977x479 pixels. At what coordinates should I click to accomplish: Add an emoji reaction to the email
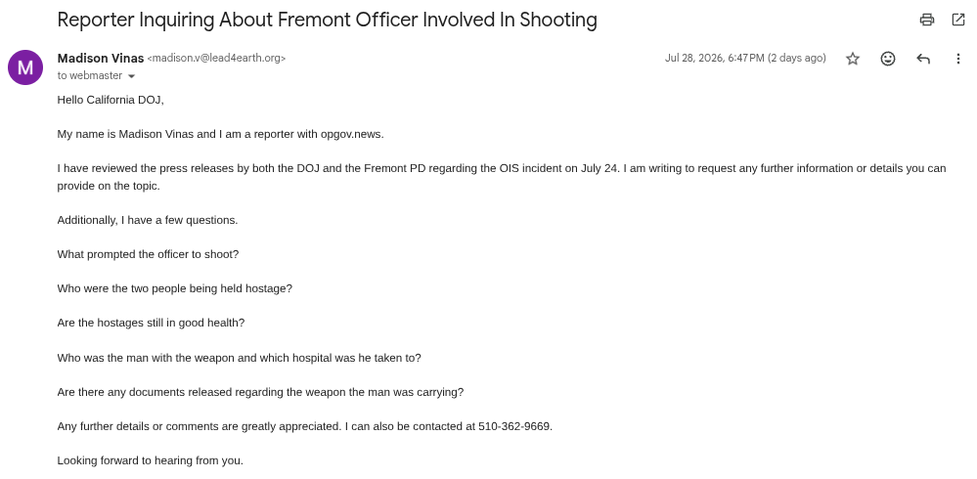(888, 59)
